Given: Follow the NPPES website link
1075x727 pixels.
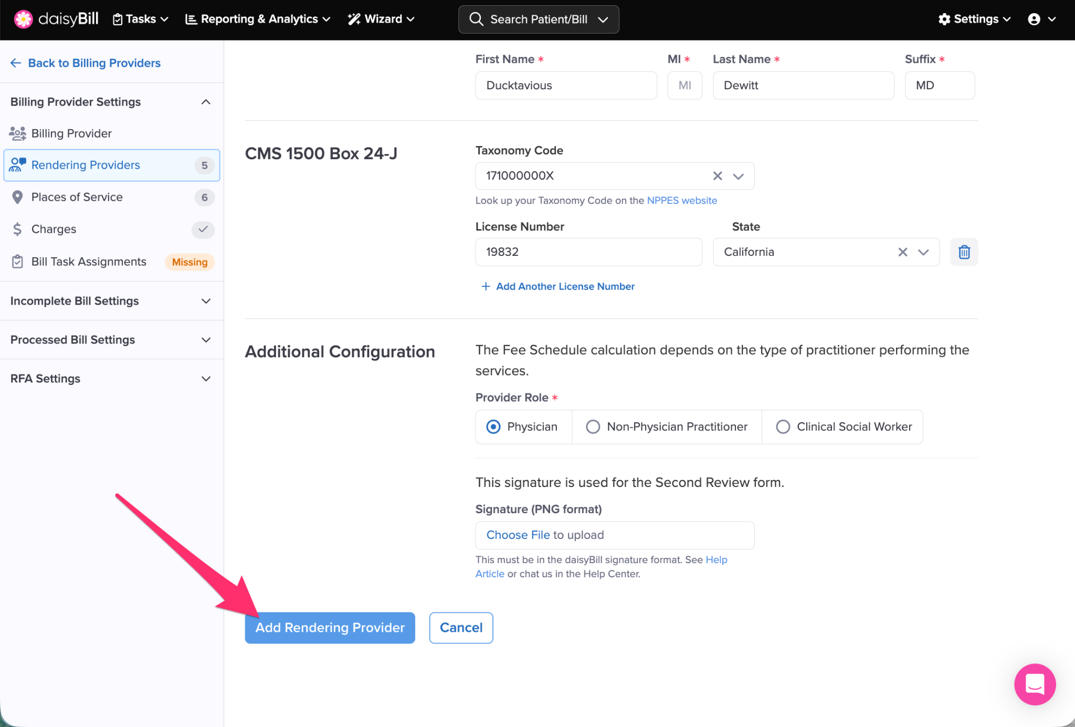Looking at the screenshot, I should point(681,200).
